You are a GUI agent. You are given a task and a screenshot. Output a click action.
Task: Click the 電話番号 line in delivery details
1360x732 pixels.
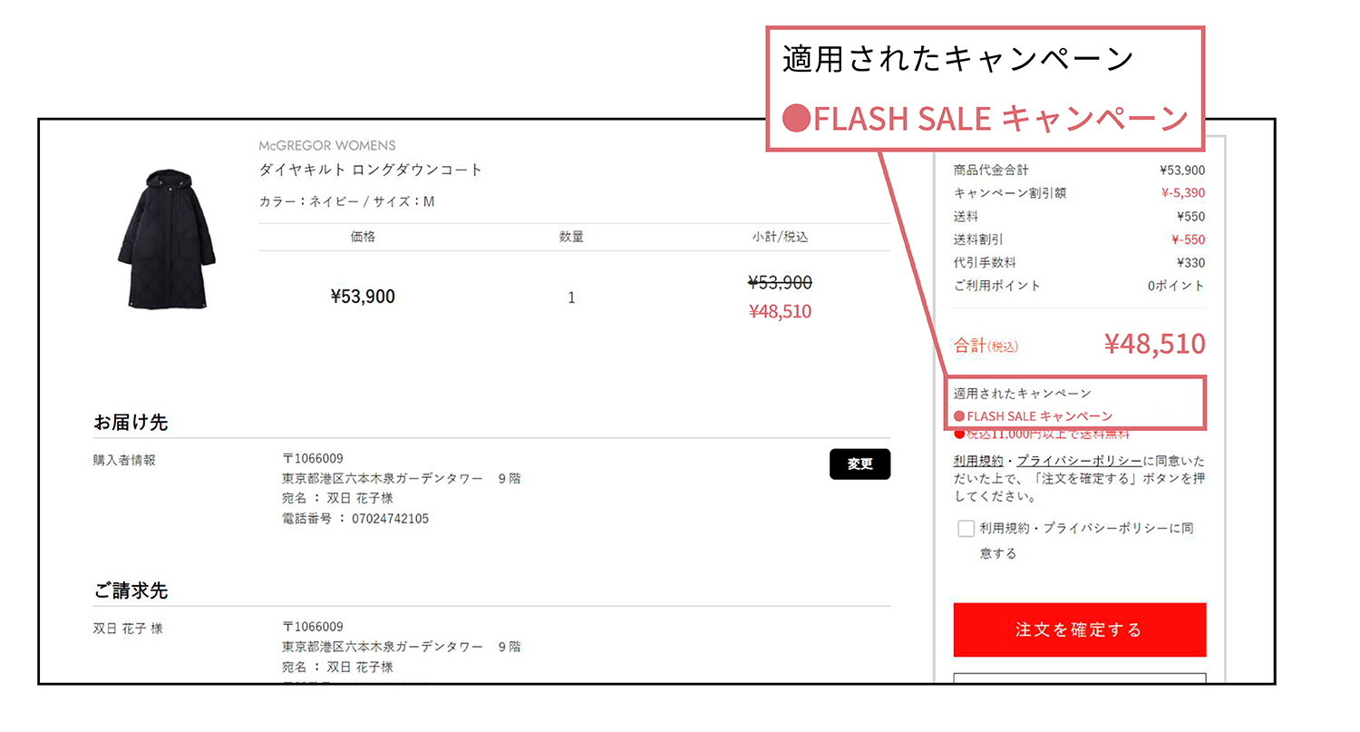pos(355,519)
